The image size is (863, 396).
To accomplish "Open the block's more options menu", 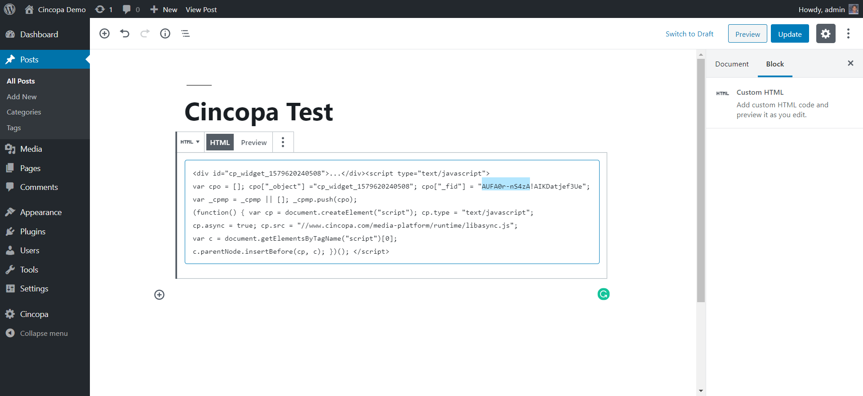I will [283, 142].
